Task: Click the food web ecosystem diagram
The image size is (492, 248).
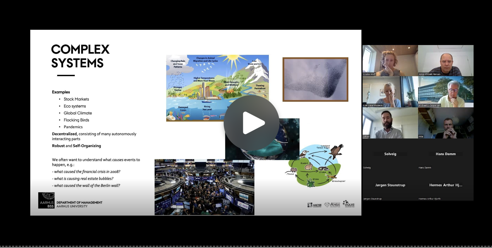Action: coord(315,165)
